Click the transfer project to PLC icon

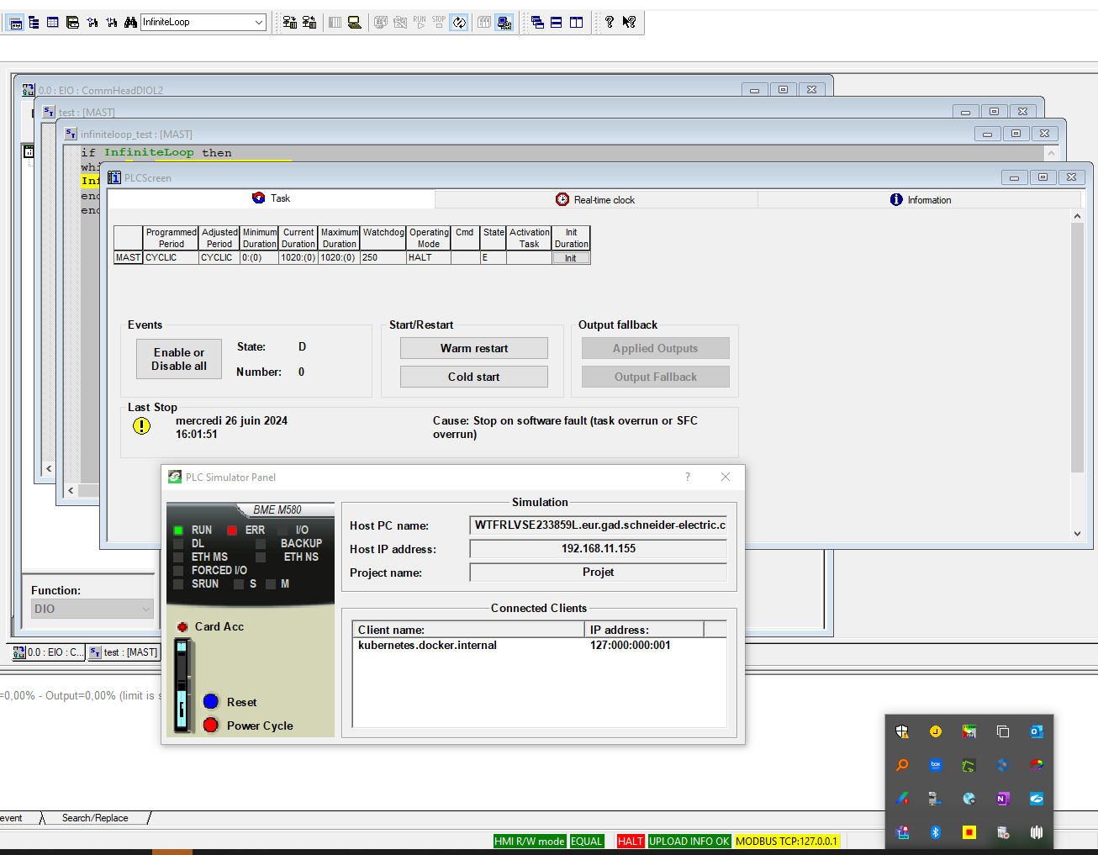[290, 23]
